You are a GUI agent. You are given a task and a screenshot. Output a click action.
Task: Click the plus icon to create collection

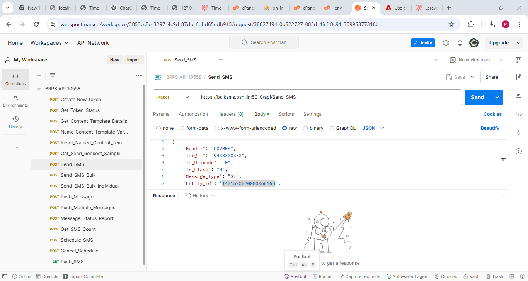pos(39,76)
